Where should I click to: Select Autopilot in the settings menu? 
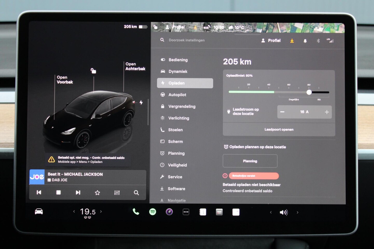(x=177, y=95)
